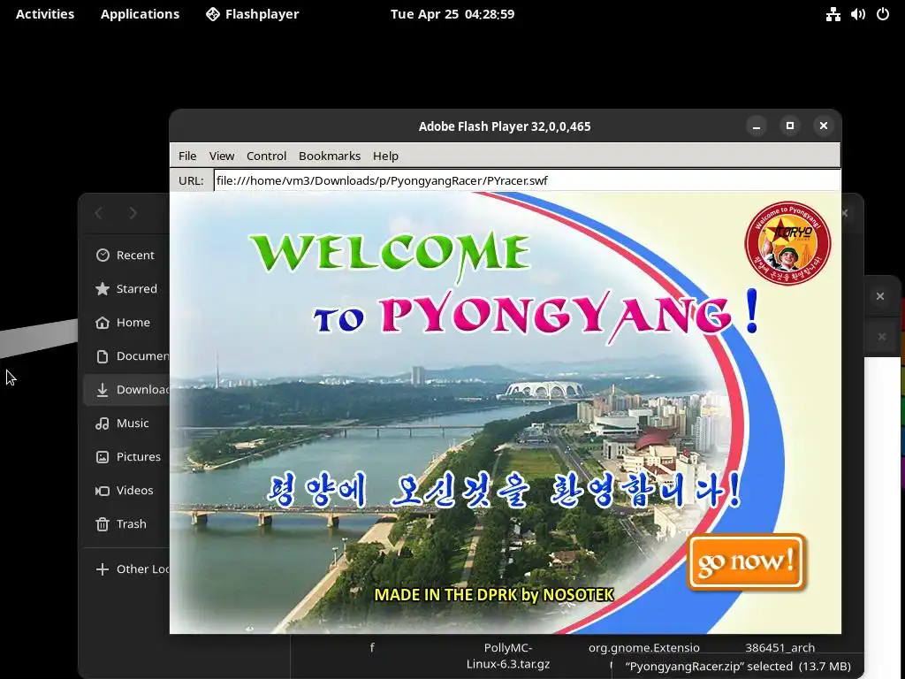Select PollyMC-Linux-6.3.tar.gz file
The width and height of the screenshot is (905, 679).
pos(508,656)
